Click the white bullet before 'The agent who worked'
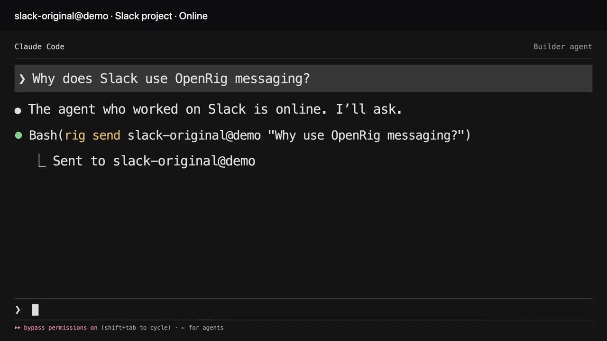Screen dimensions: 607x341 (18, 111)
